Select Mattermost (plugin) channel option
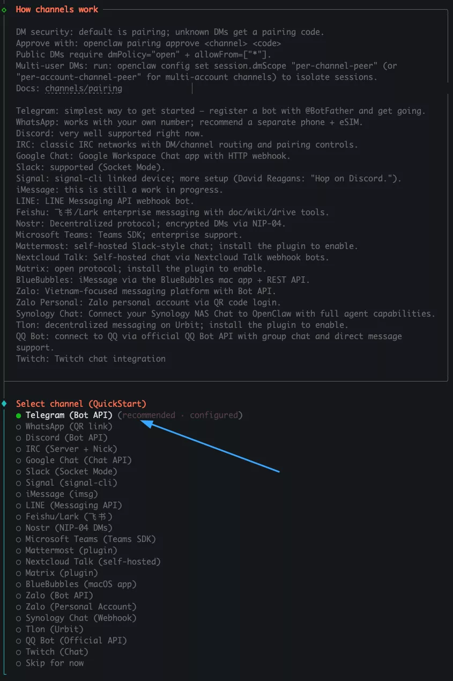Viewport: 453px width, 681px height. 71,550
